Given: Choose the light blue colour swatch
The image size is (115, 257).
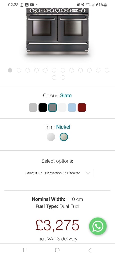Looking at the screenshot, I should [x=72, y=107].
